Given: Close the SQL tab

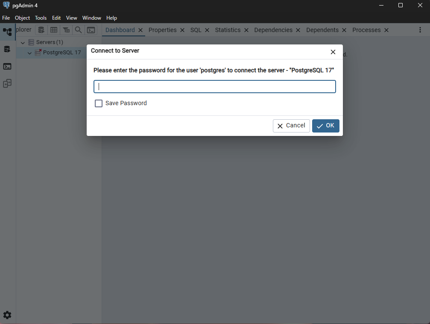Looking at the screenshot, I should (207, 30).
